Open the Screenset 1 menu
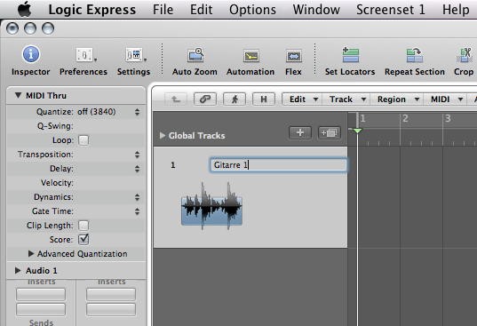The image size is (477, 326). pyautogui.click(x=391, y=10)
